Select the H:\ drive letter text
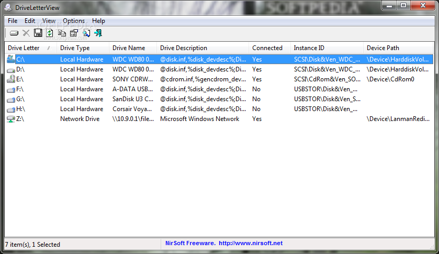 [21, 109]
